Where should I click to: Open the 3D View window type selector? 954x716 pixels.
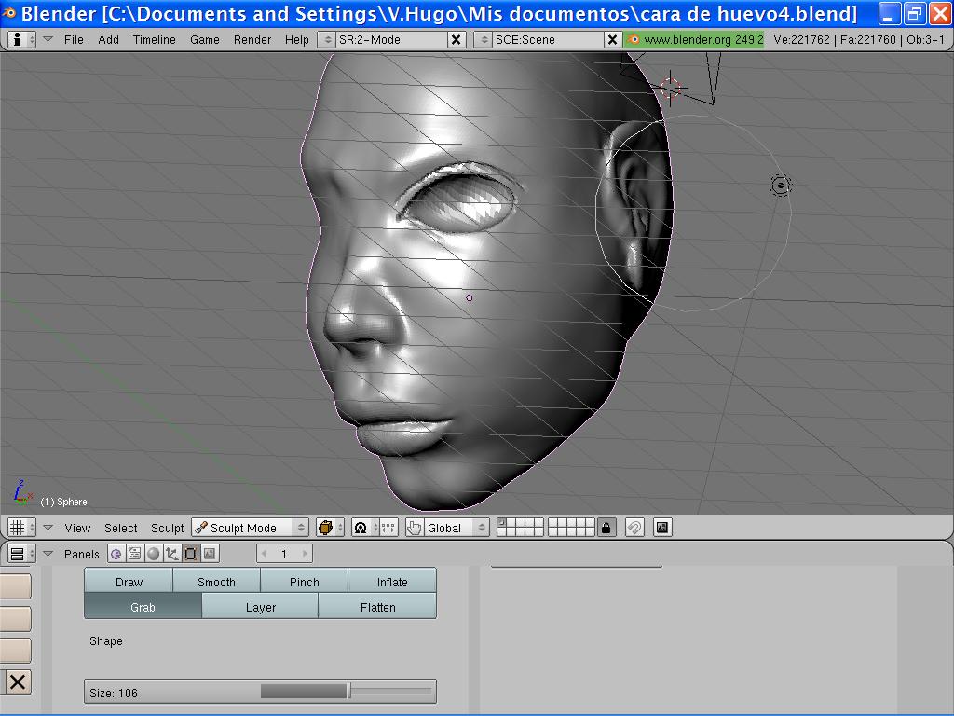[x=21, y=528]
